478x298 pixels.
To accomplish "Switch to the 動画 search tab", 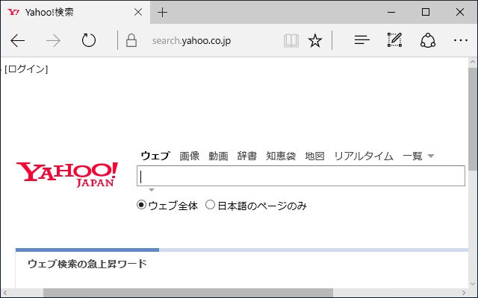I will click(218, 156).
